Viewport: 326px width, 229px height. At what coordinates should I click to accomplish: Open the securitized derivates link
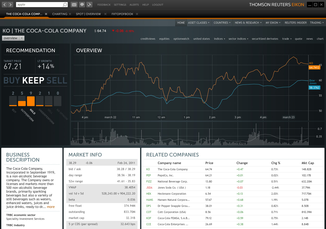click(x=265, y=39)
